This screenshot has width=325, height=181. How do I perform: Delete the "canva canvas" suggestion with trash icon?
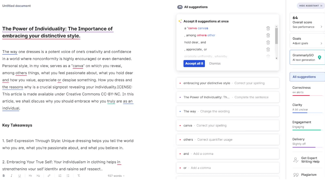[x=268, y=28]
